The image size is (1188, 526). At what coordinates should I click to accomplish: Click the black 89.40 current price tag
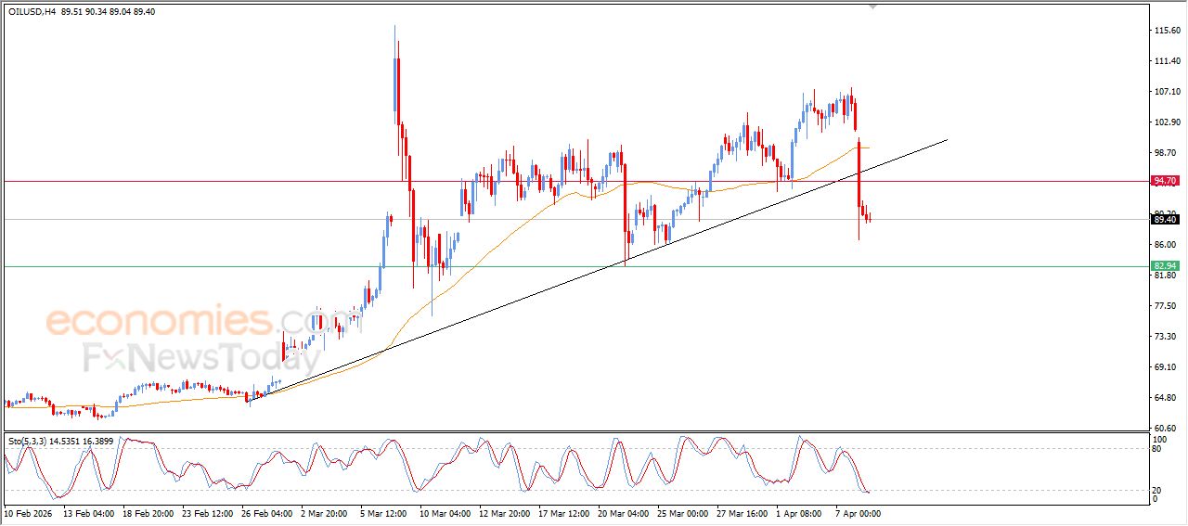click(1164, 220)
